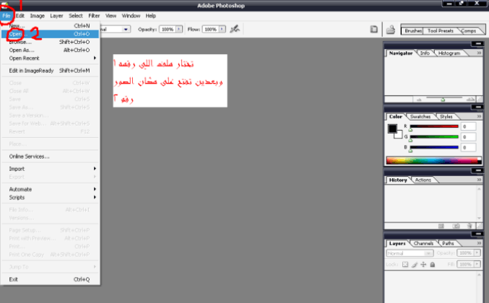Pick a color from the color ramp
Screen dimensions: 489x303
click(x=433, y=161)
